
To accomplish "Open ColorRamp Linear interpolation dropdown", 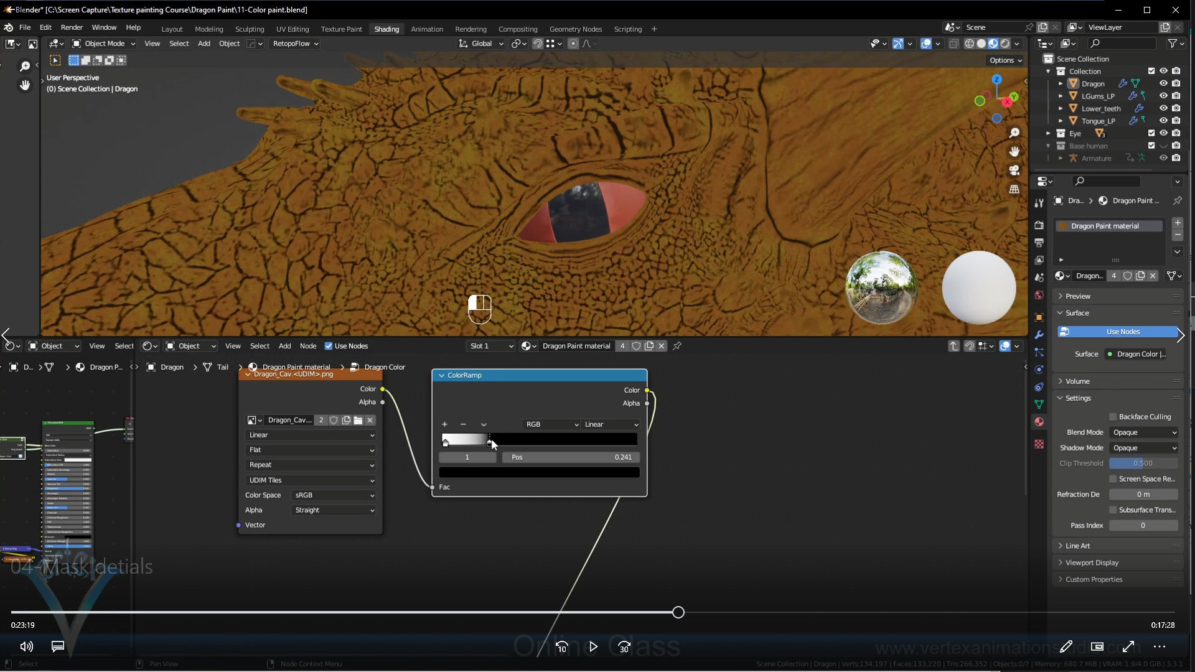I will click(x=611, y=424).
